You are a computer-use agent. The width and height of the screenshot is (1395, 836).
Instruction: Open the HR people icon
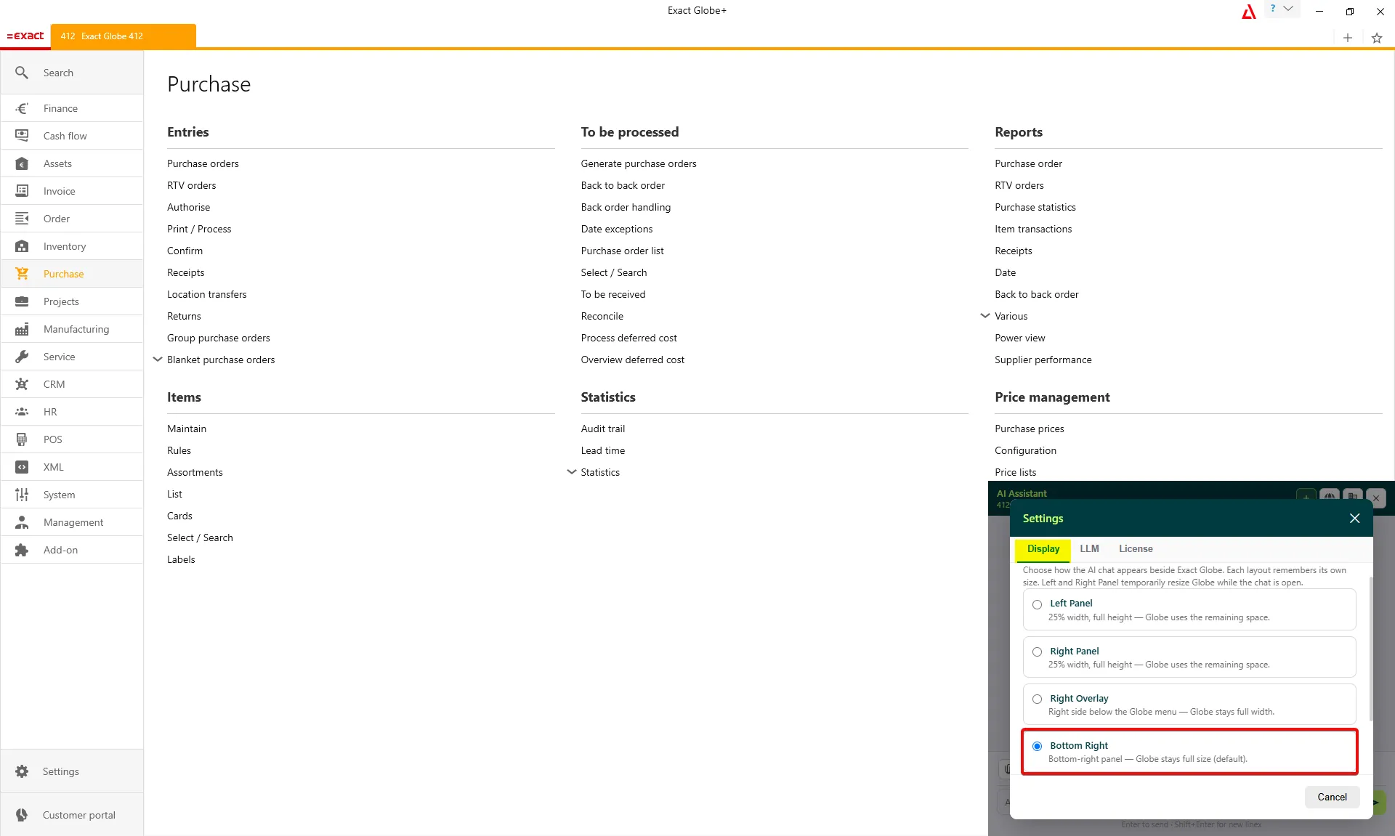22,412
